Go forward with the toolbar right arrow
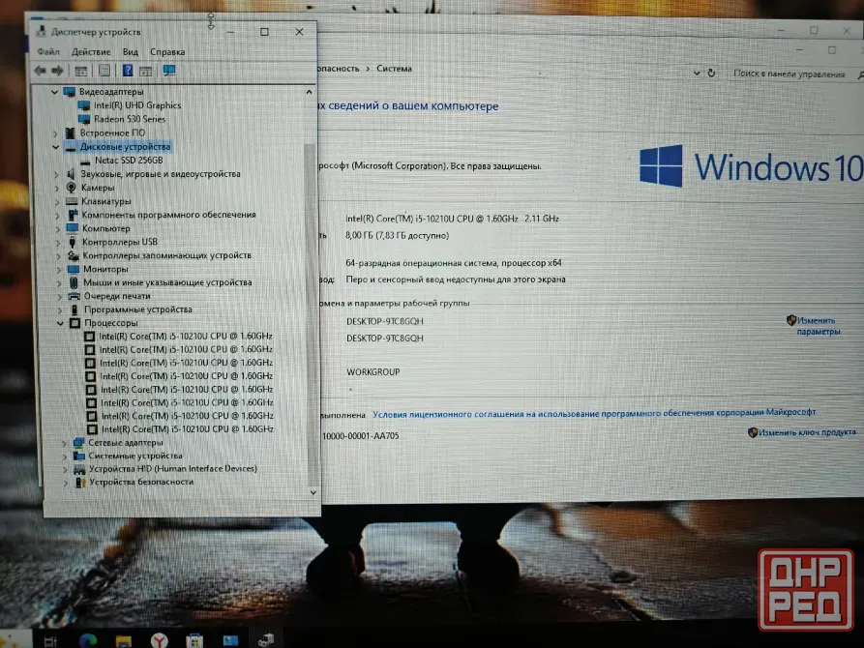The image size is (864, 648). tap(57, 71)
